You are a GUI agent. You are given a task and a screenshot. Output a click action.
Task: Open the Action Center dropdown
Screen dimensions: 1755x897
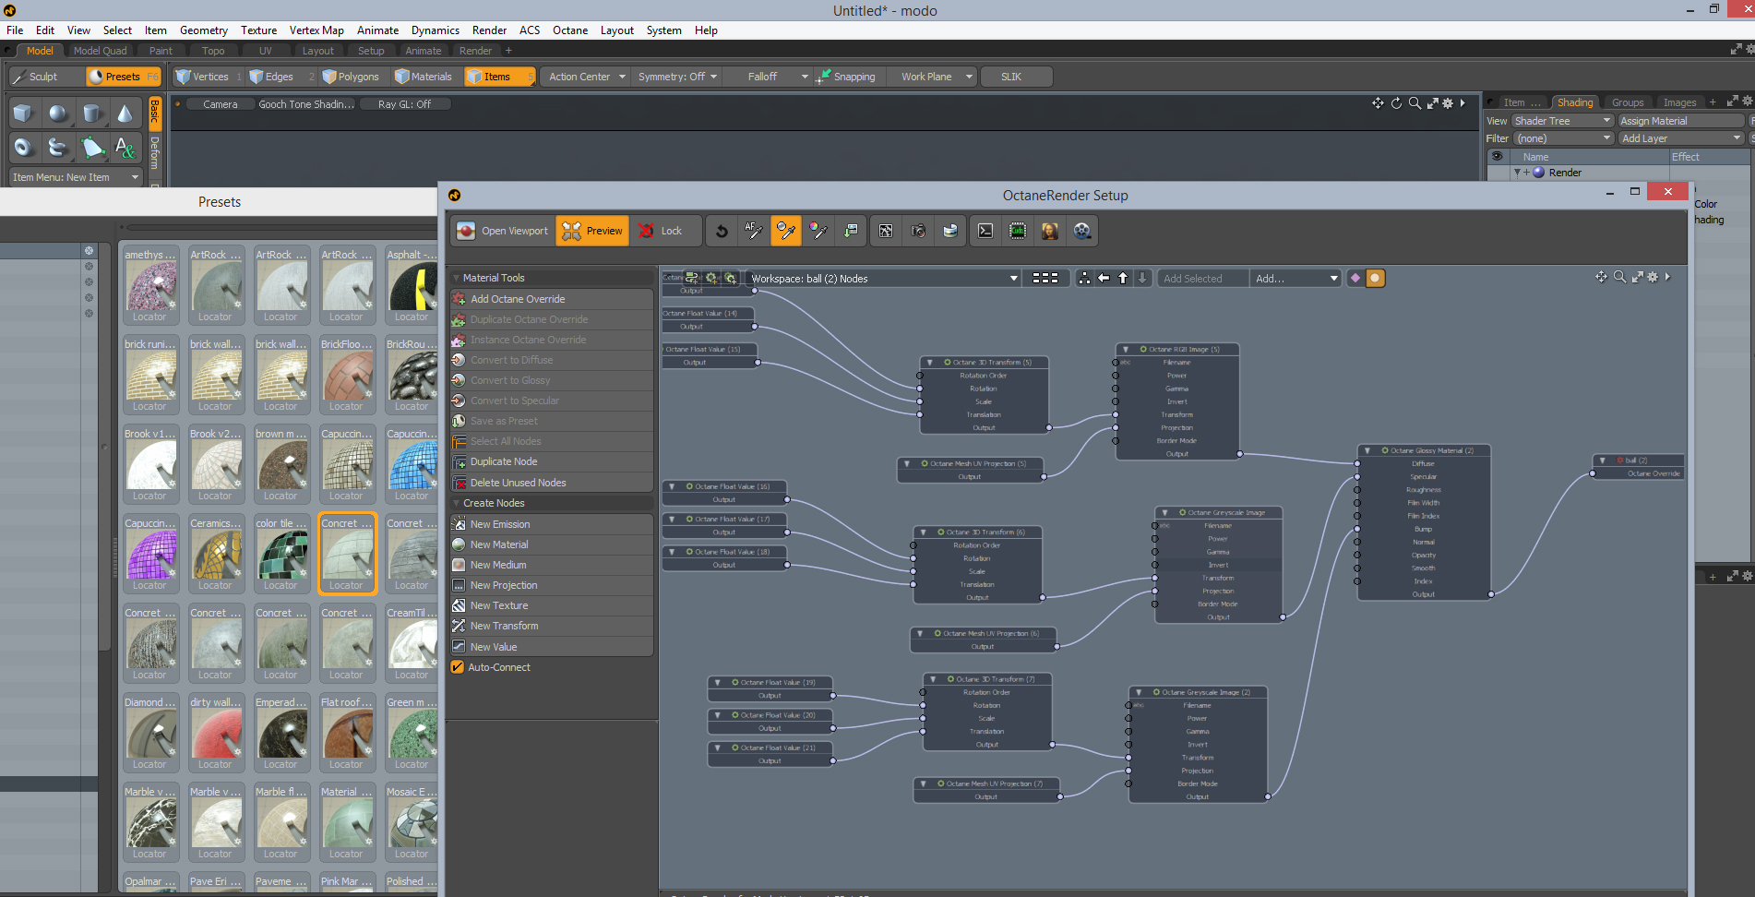(x=587, y=77)
